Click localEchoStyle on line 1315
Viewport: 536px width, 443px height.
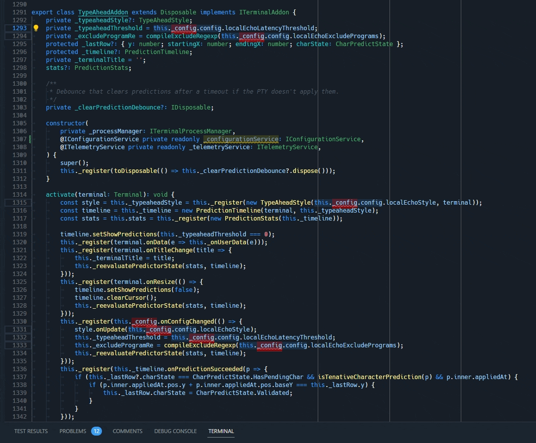coord(411,203)
